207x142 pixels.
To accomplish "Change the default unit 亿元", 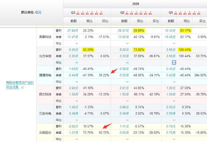I will tap(38, 12).
